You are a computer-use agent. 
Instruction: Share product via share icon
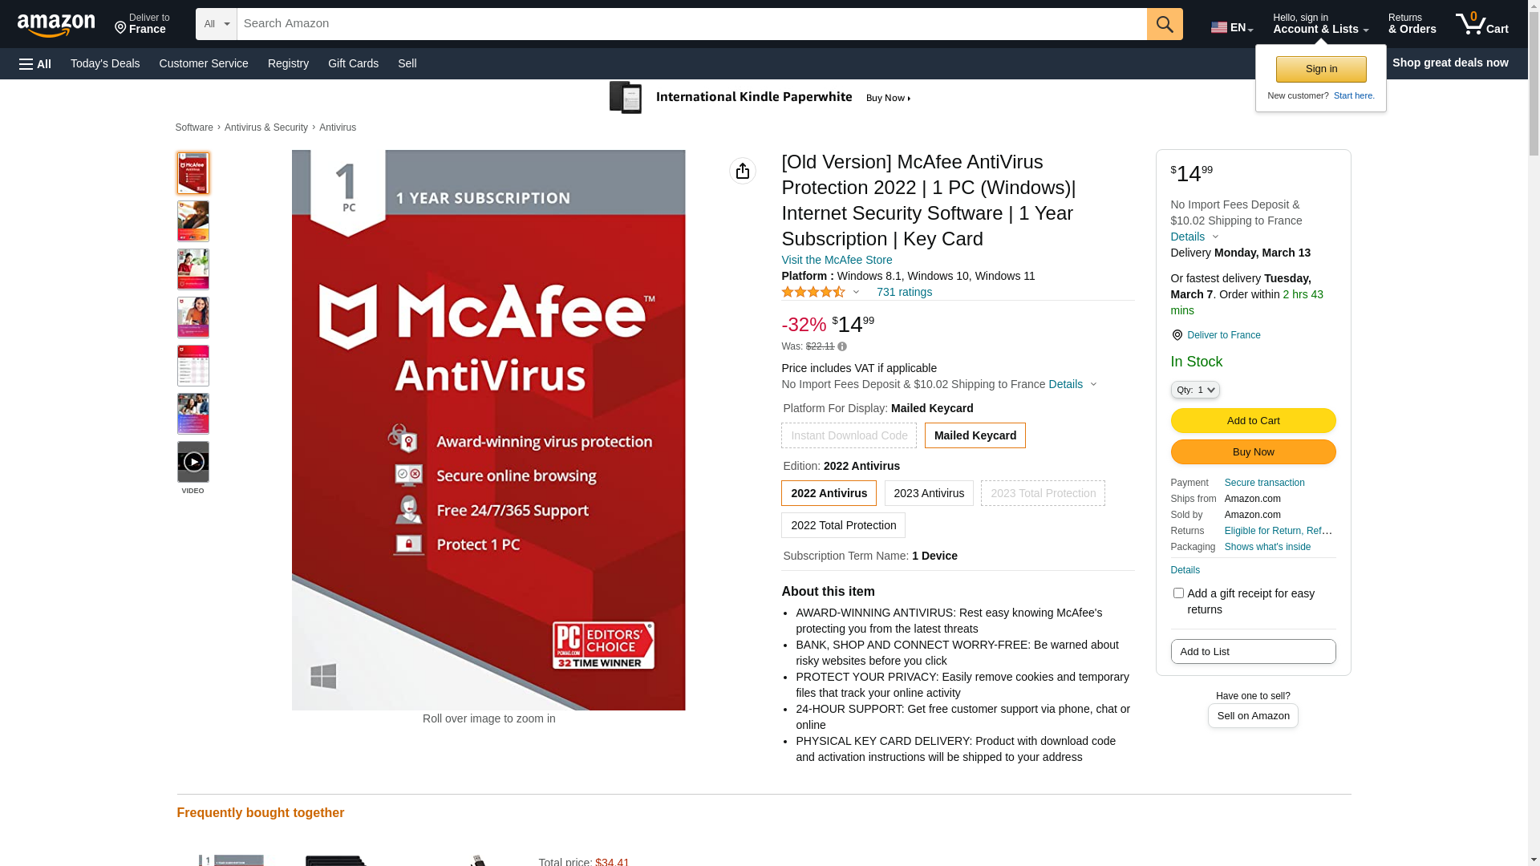point(743,171)
